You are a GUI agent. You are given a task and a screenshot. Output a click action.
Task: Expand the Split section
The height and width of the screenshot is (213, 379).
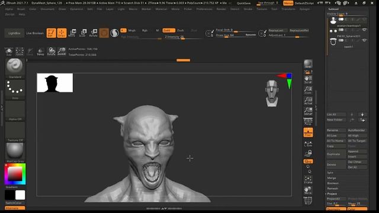pos(330,173)
